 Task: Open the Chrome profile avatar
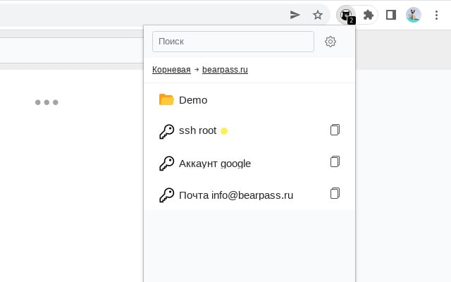(x=414, y=14)
